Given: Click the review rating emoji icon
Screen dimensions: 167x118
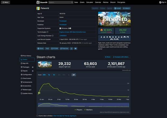Looking at the screenshot, I should point(102,30).
